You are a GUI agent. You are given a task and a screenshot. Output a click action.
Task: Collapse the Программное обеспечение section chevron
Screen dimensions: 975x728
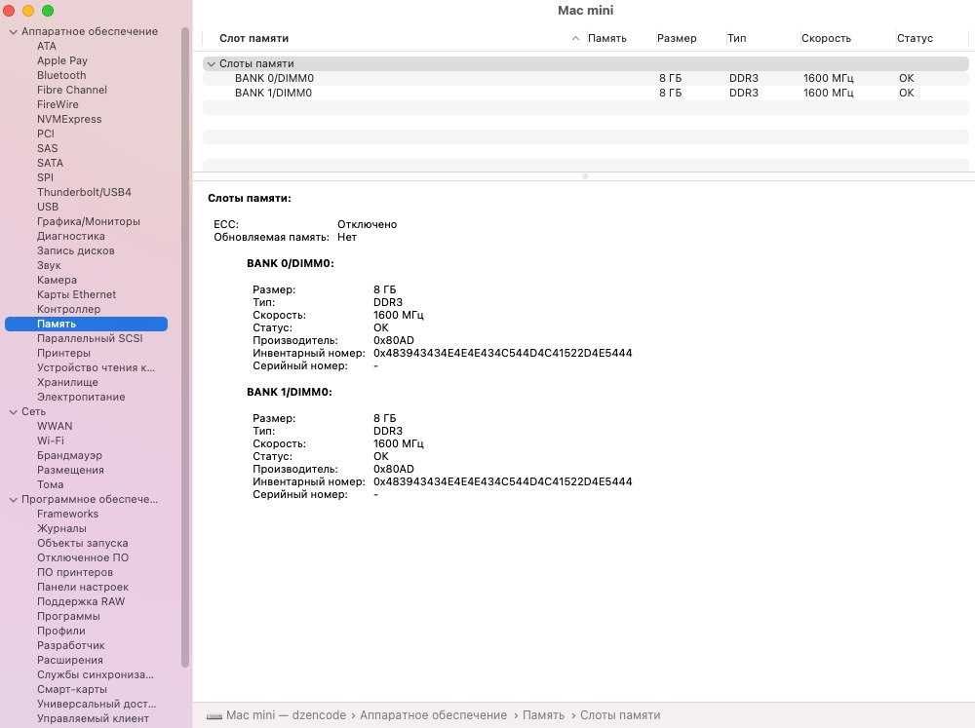13,500
